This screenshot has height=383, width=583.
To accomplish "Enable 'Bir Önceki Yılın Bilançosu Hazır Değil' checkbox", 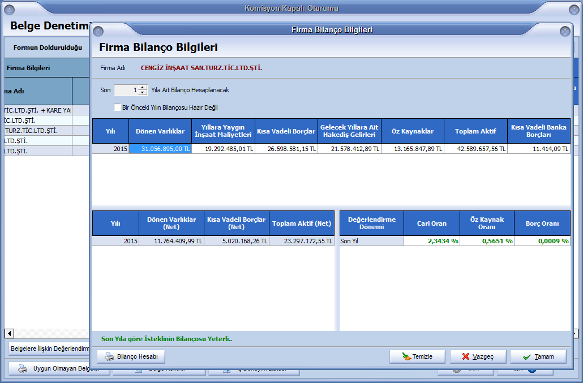I will (x=117, y=107).
